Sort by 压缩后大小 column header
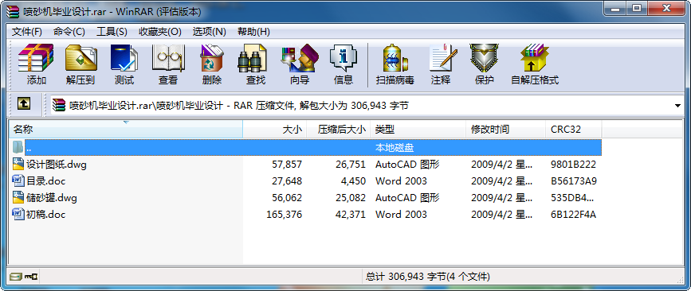The image size is (691, 291). tap(338, 130)
